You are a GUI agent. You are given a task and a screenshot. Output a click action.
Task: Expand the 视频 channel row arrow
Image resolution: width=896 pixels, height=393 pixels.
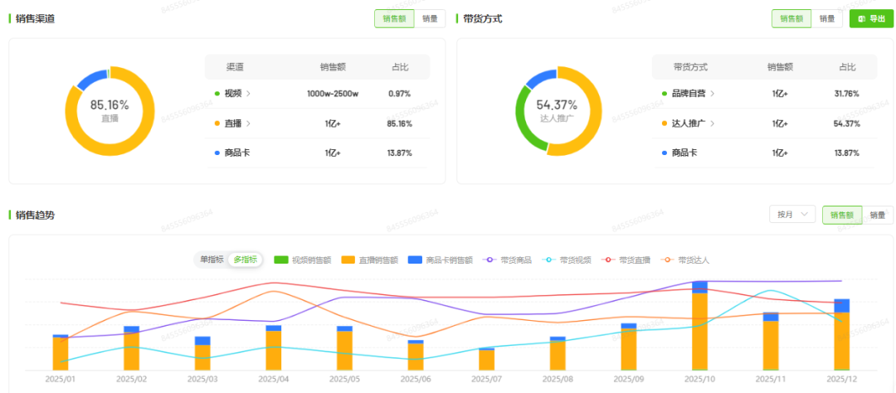pyautogui.click(x=248, y=94)
